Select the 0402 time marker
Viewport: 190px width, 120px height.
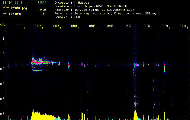point(38,26)
